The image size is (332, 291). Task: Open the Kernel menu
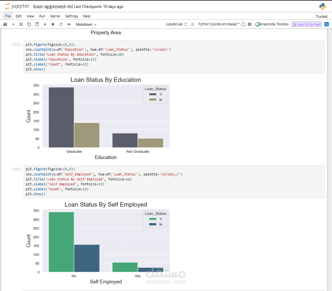(55, 16)
